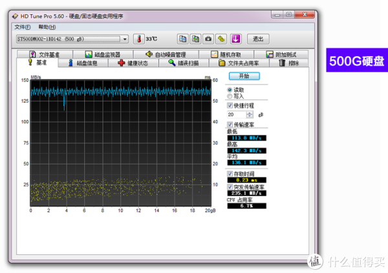Image resolution: width=388 pixels, height=273 pixels.
Task: Click the 开始 start button
Action: [x=244, y=76]
